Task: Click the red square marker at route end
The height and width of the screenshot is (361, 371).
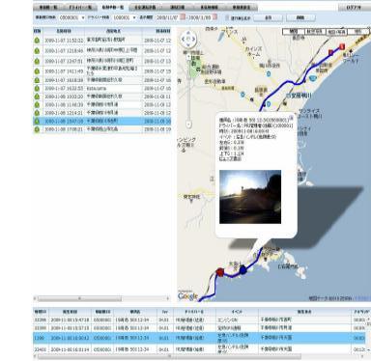Action: coord(342,46)
